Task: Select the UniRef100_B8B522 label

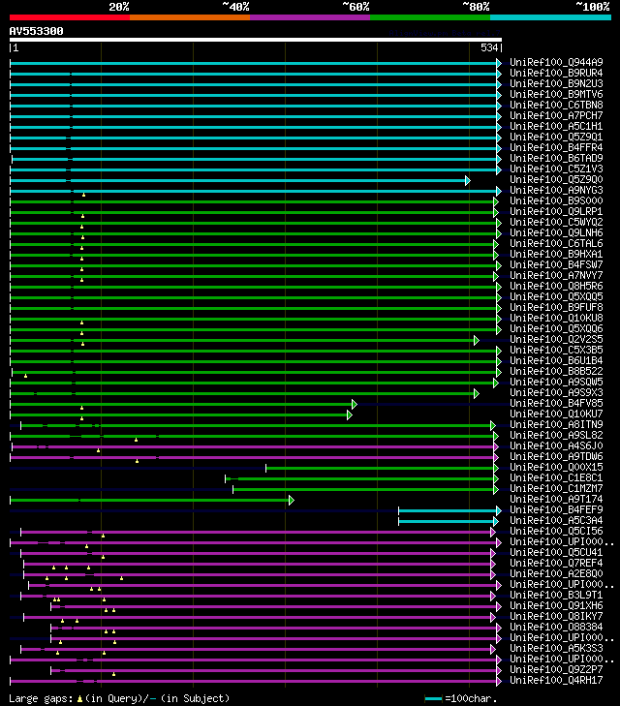Action: [x=556, y=372]
